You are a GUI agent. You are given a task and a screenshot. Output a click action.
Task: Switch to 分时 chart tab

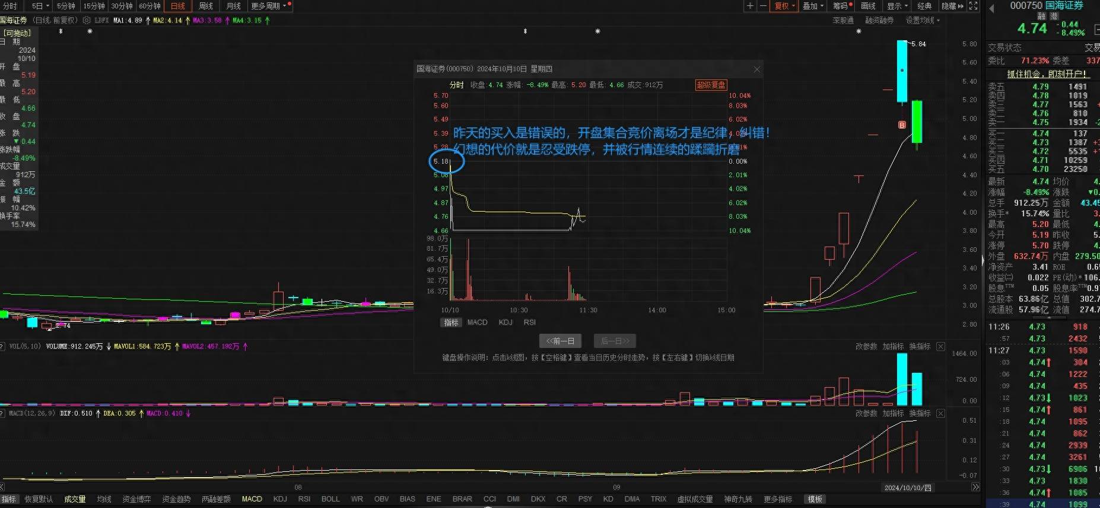(10, 6)
